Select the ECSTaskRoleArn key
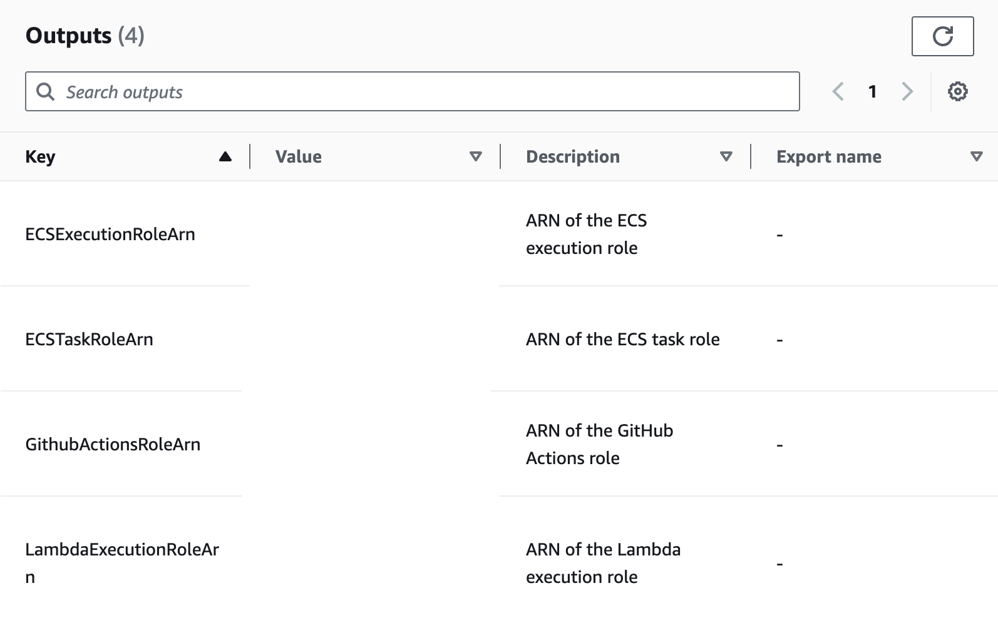 89,339
